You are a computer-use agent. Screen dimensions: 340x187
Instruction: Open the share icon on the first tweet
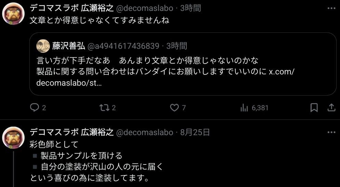coord(331,107)
